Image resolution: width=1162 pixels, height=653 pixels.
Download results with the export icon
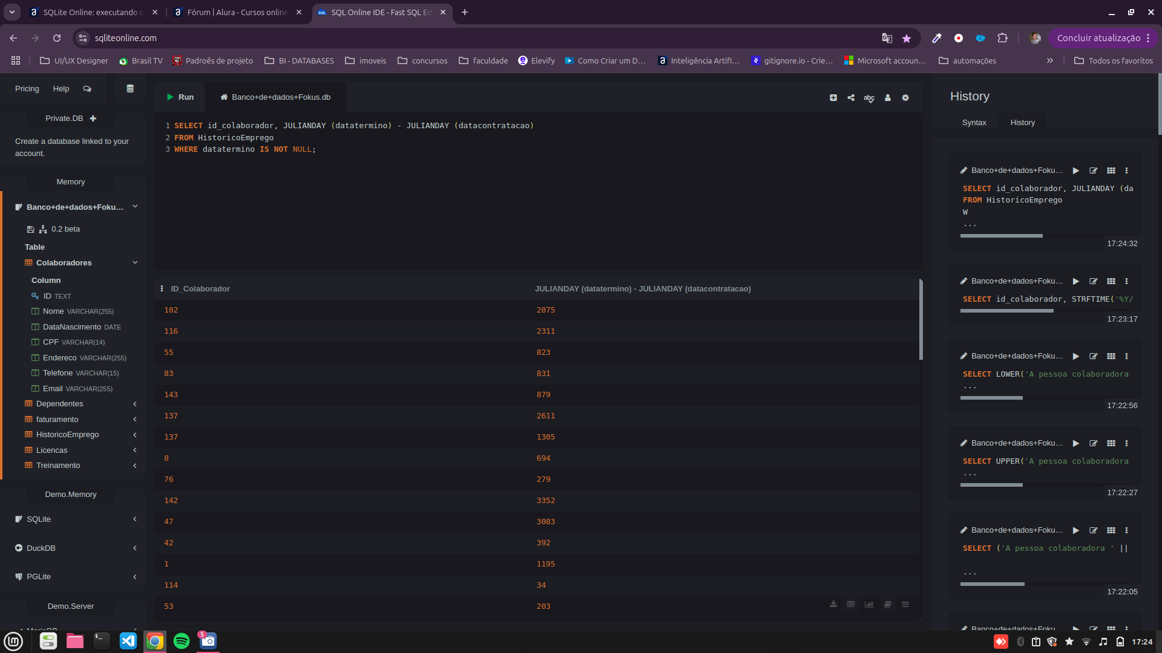pyautogui.click(x=833, y=605)
